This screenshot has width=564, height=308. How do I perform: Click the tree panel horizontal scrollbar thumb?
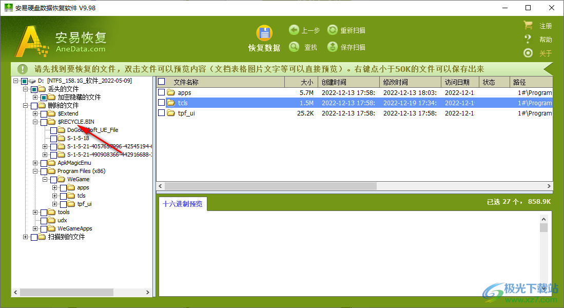point(67,292)
